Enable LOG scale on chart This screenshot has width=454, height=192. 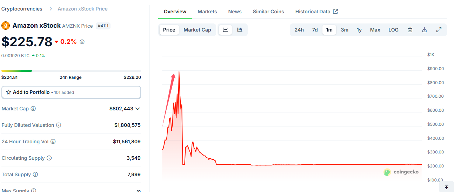click(393, 30)
